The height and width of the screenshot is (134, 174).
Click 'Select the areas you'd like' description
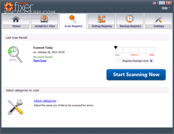[x=64, y=105]
